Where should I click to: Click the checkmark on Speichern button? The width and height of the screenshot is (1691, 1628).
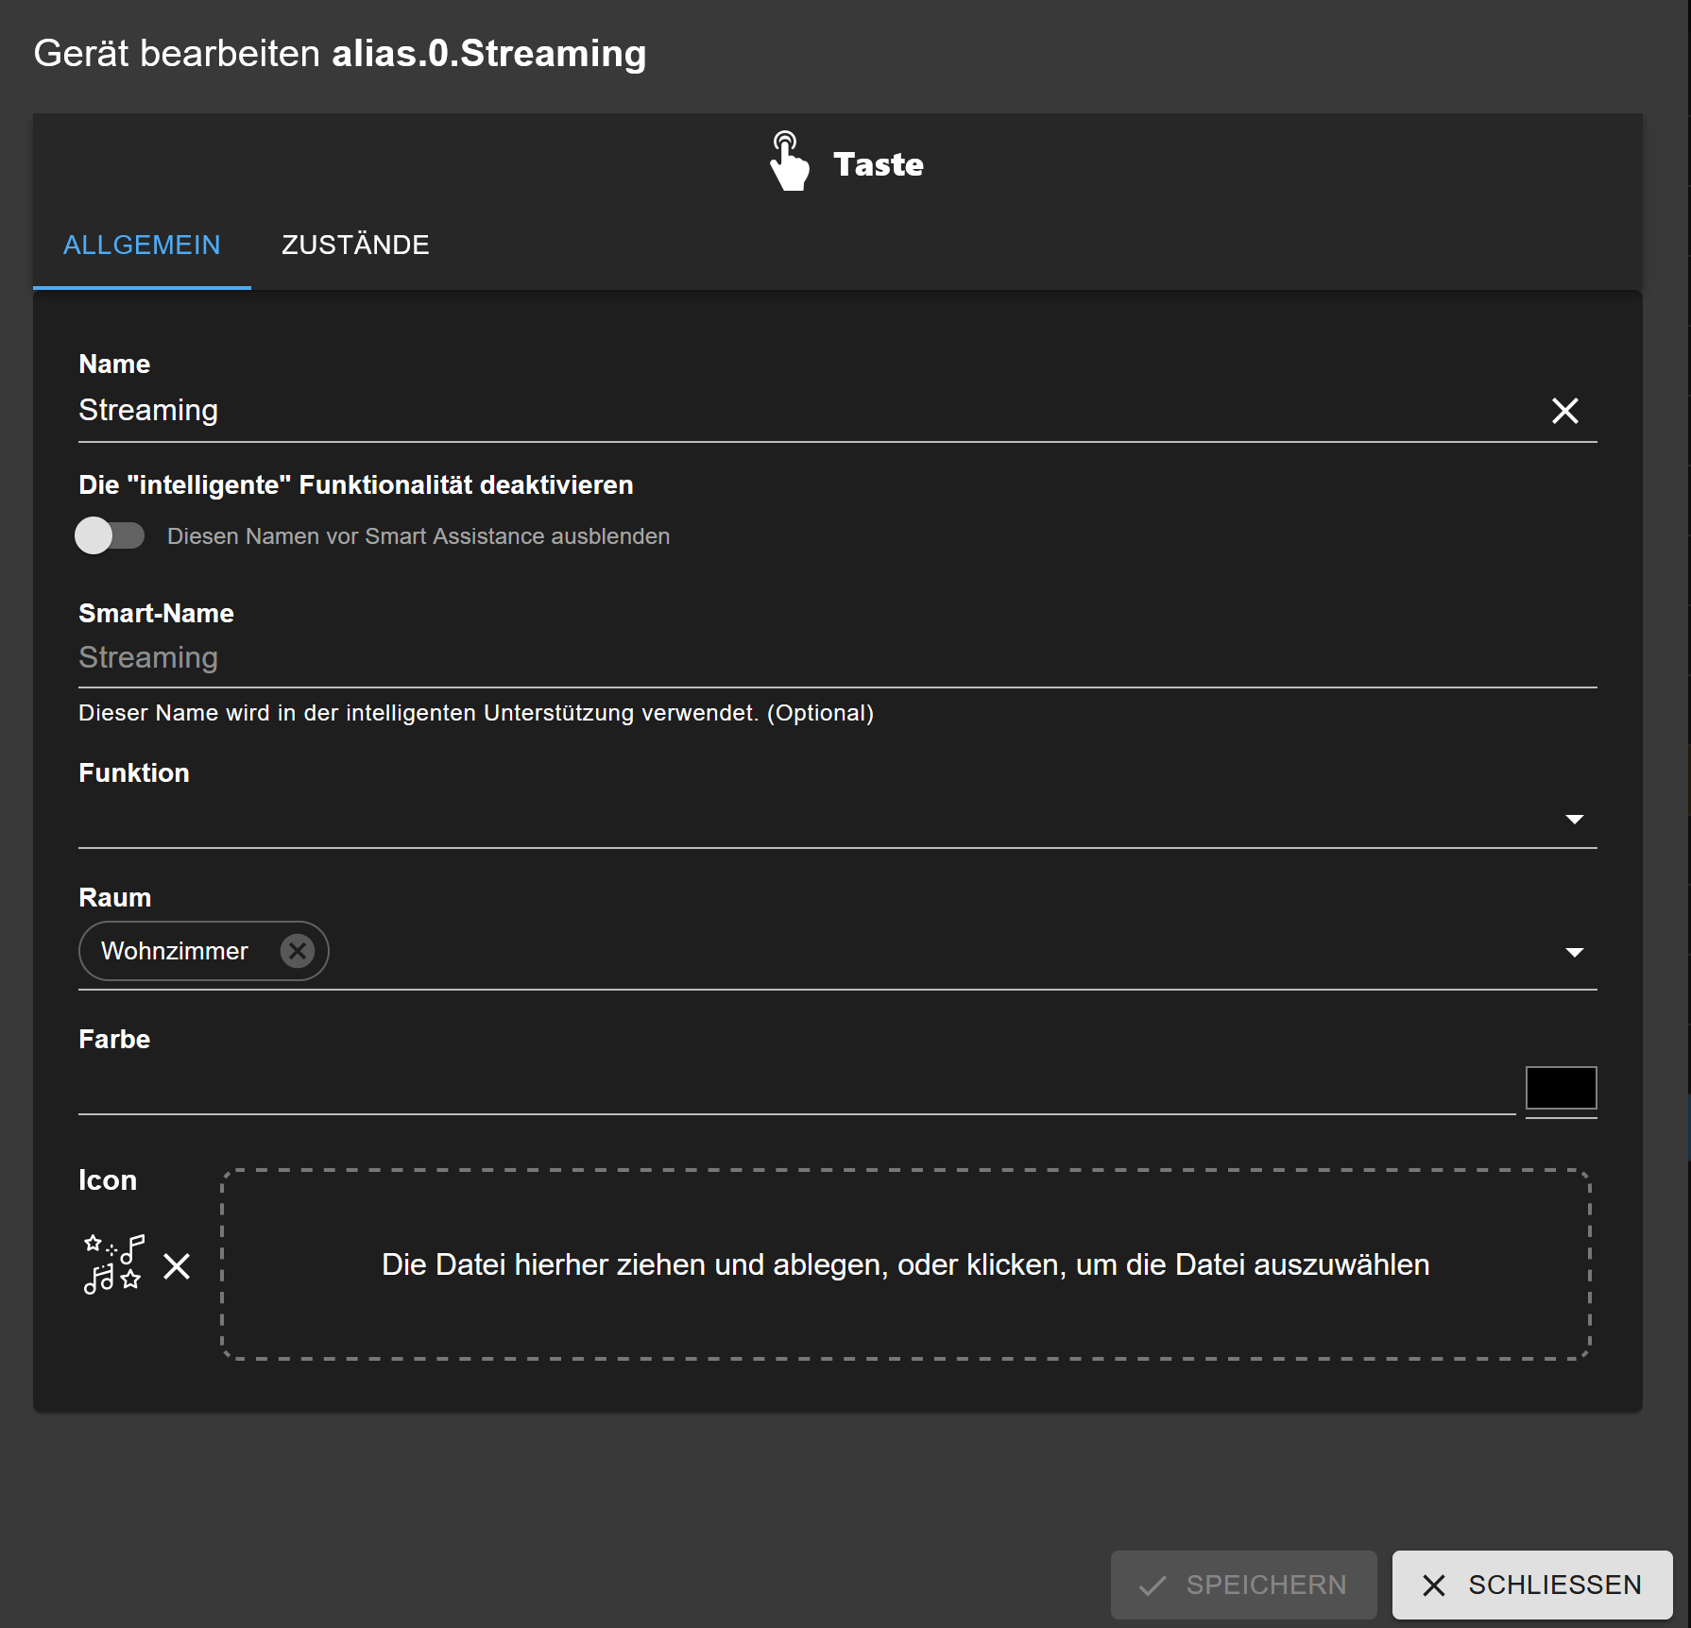tap(1153, 1586)
